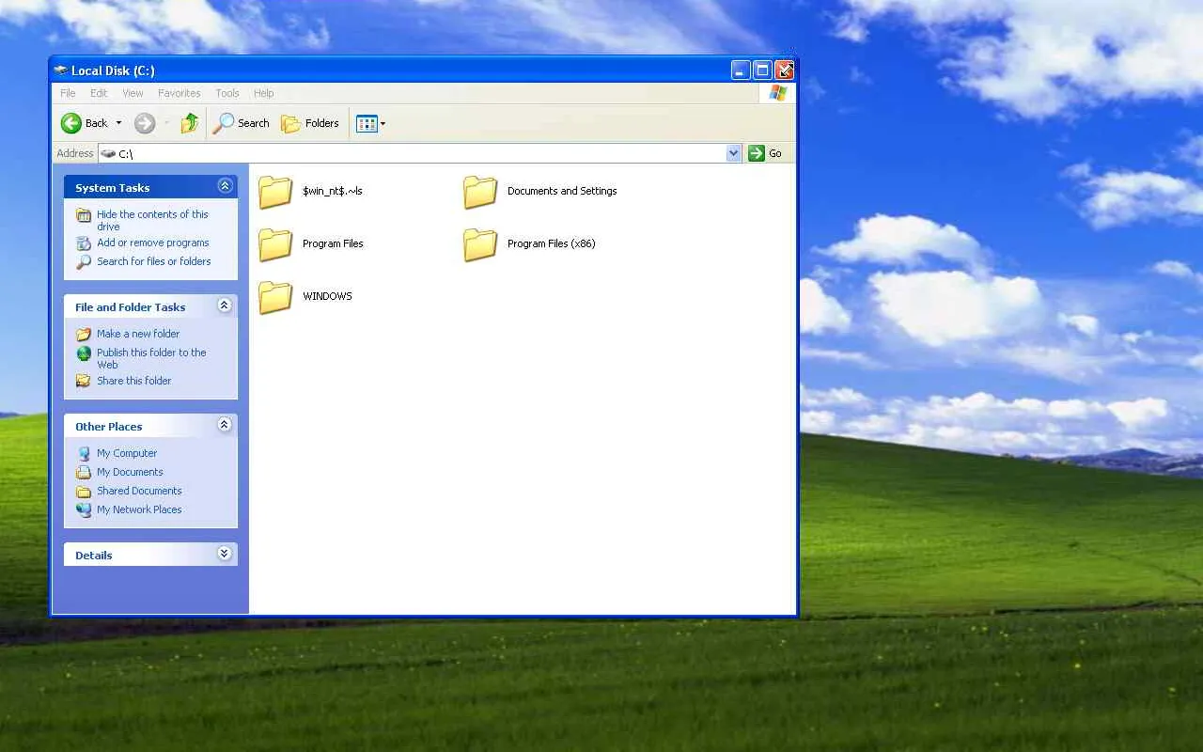Screen dimensions: 1203x752
Task: Open the Tools menu
Action: coord(227,93)
